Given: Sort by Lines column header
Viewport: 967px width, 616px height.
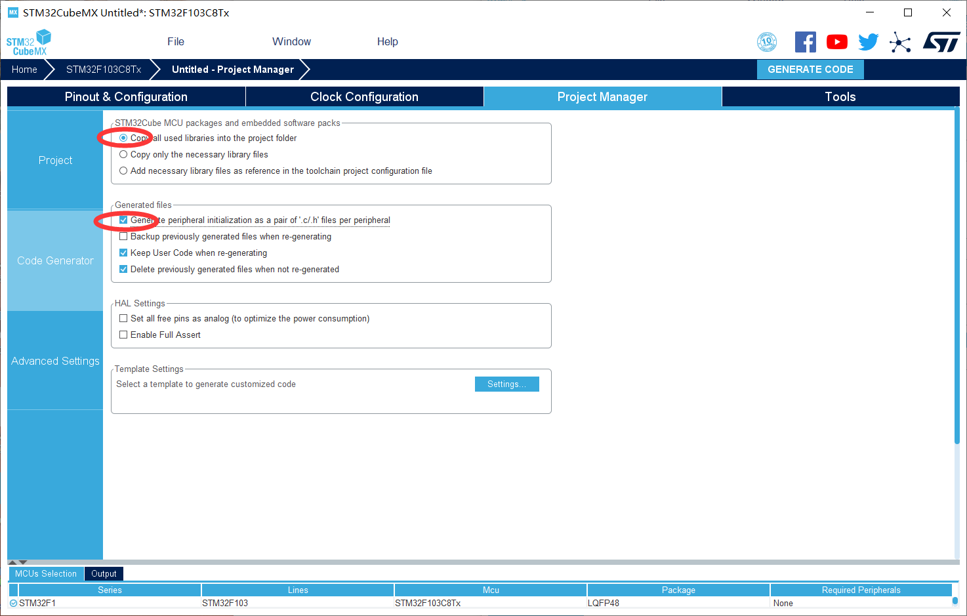Looking at the screenshot, I should [x=298, y=590].
